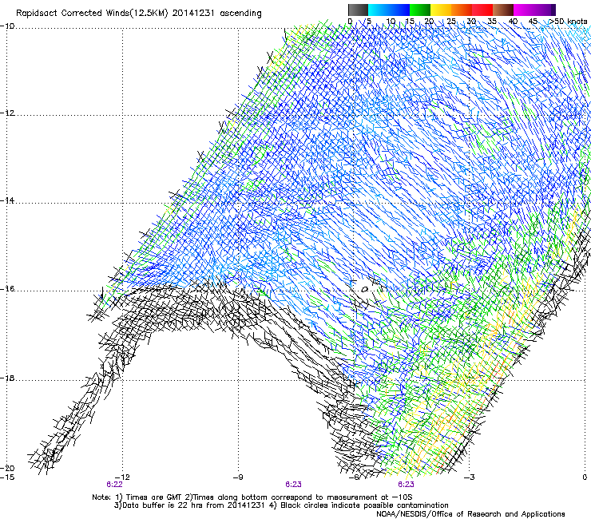Viewport: 591px width, 519px height.
Task: Click the '>50 knots' legend label
Action: [x=569, y=22]
